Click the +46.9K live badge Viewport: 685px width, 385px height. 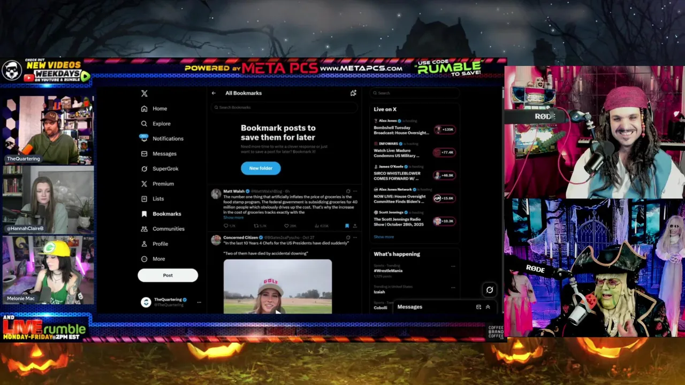pyautogui.click(x=444, y=175)
